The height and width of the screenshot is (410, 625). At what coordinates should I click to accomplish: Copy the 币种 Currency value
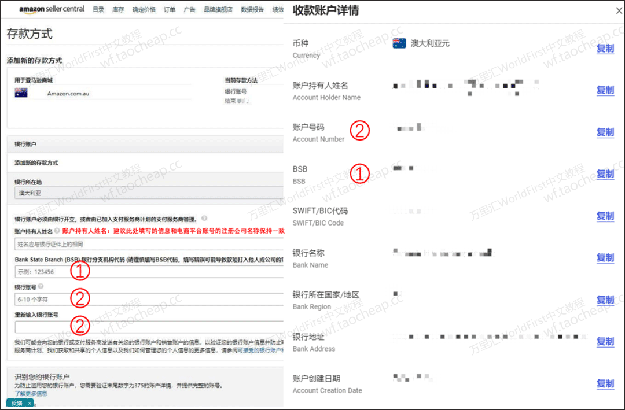click(605, 49)
